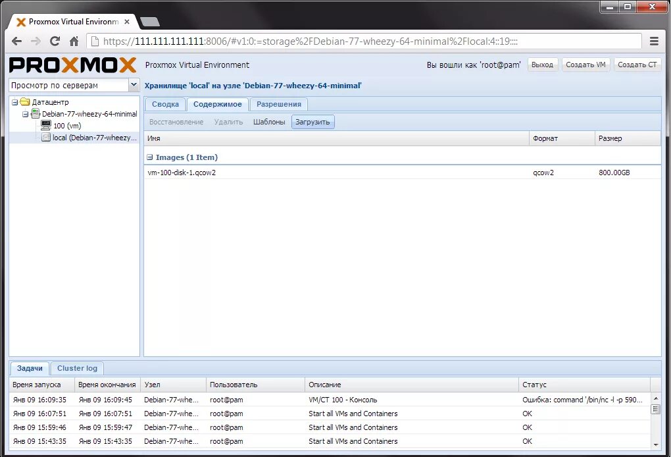This screenshot has width=671, height=457.
Task: Select the 100 (vm) tree item
Action: coord(66,126)
